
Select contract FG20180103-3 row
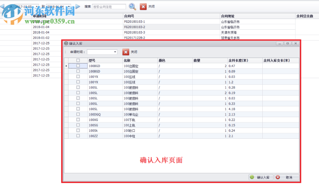coord(171,32)
